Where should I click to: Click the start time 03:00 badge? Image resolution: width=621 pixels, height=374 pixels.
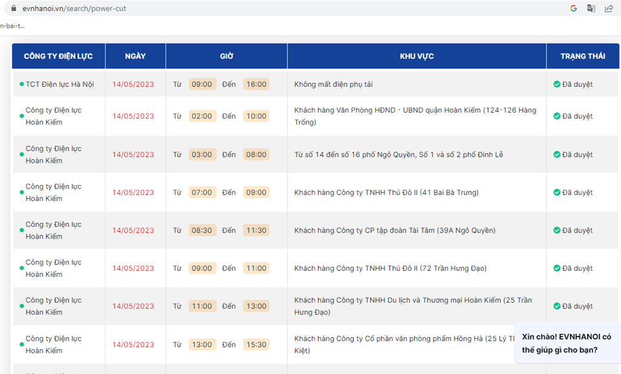pos(202,154)
